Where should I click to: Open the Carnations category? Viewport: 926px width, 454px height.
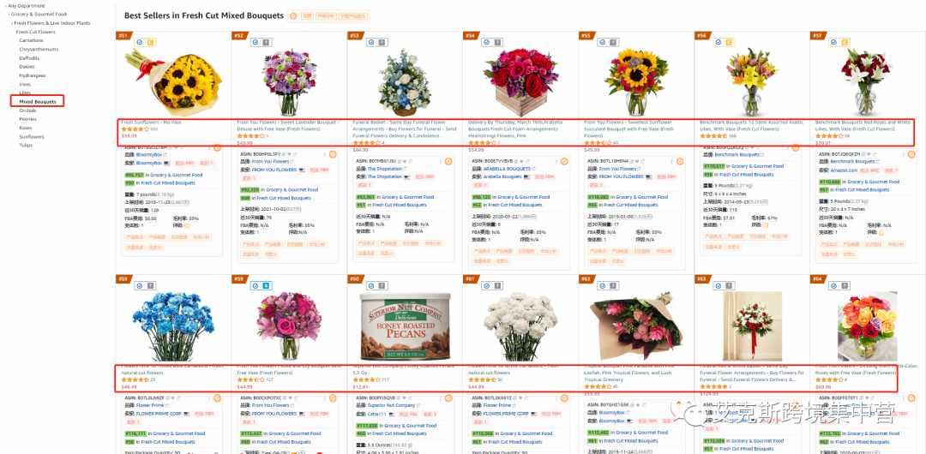point(31,41)
